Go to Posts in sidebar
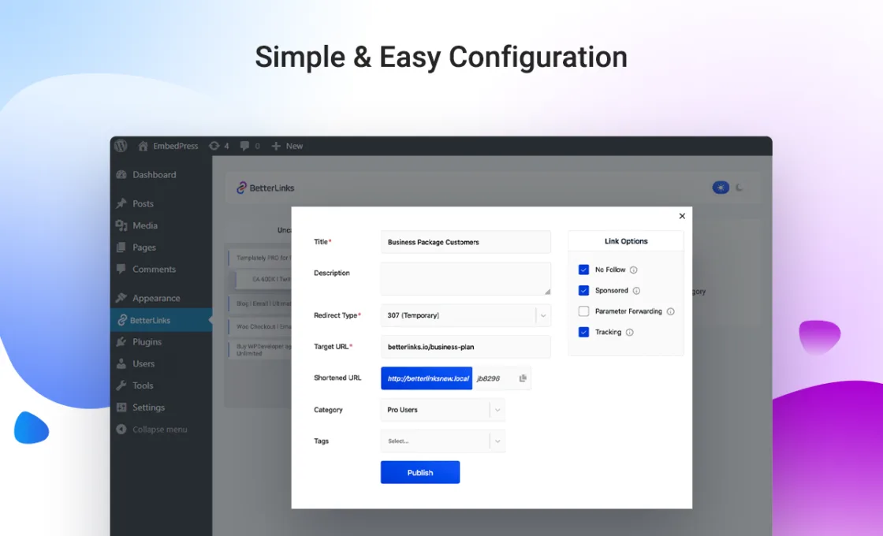Viewport: 883px width, 536px height. coord(143,203)
